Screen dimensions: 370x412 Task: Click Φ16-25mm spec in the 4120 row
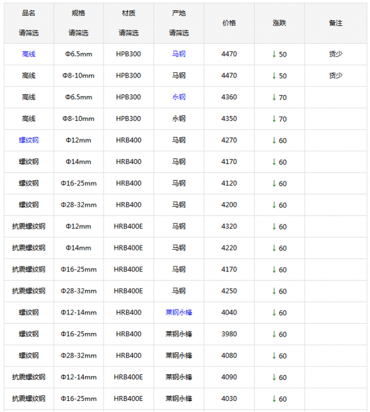coord(78,183)
